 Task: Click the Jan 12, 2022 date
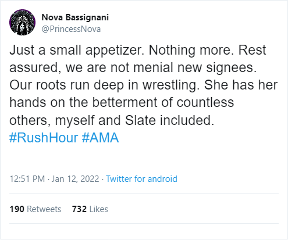pos(76,178)
